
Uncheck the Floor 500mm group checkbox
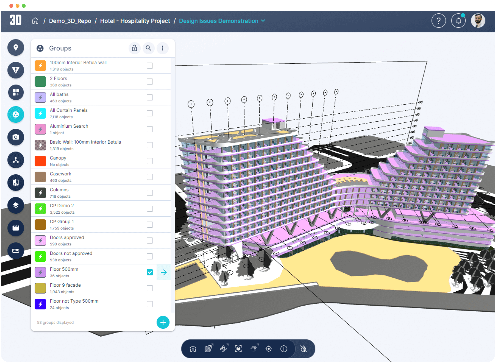[150, 272]
